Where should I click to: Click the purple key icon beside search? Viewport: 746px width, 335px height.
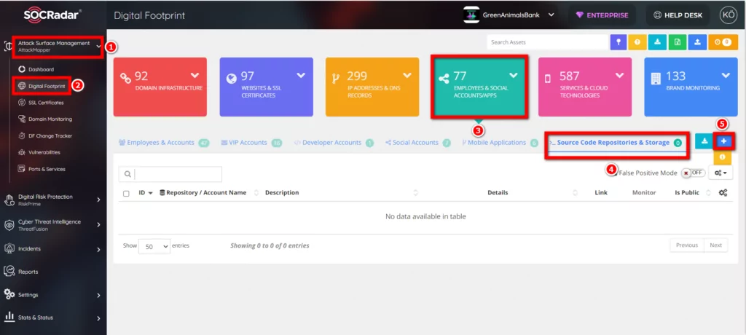(x=619, y=42)
